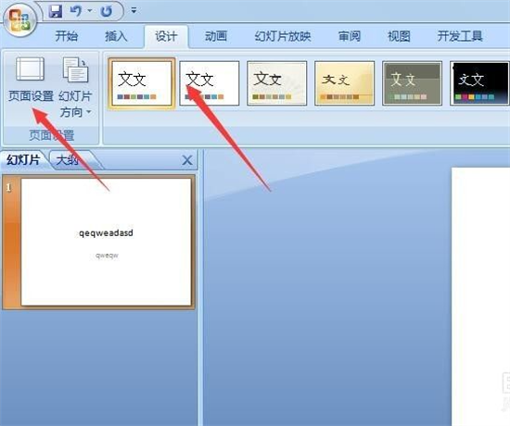The image size is (510, 426).
Task: Redo with the repeat arrow icon
Action: [x=106, y=11]
